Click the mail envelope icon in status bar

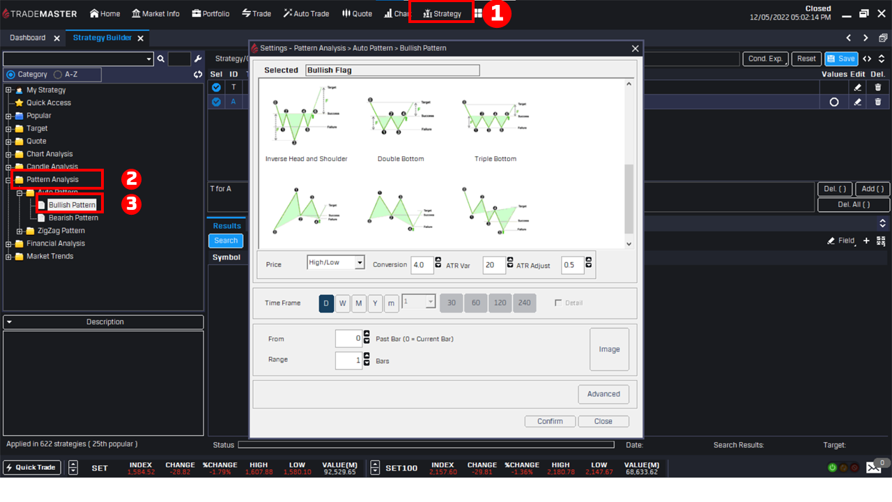pyautogui.click(x=874, y=468)
